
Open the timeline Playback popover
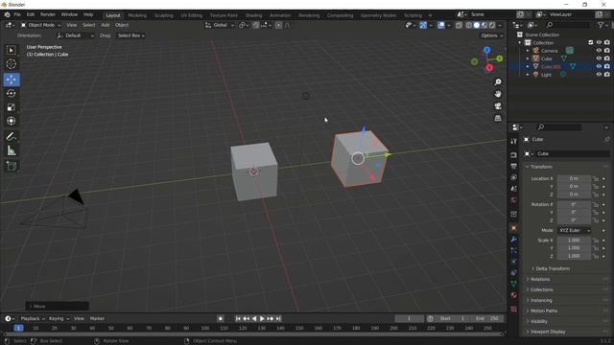tap(32, 318)
